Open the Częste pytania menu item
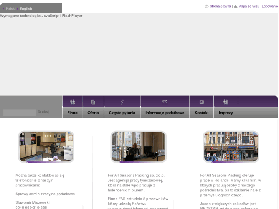Screen dimensions: 279x209 (122, 113)
